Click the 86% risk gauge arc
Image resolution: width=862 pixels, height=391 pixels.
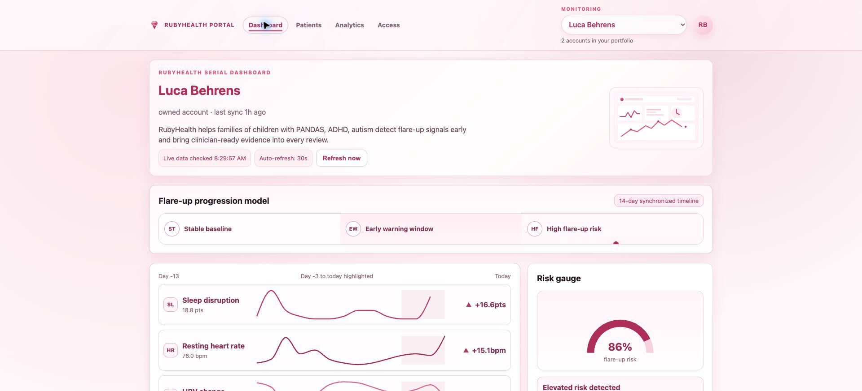(620, 336)
